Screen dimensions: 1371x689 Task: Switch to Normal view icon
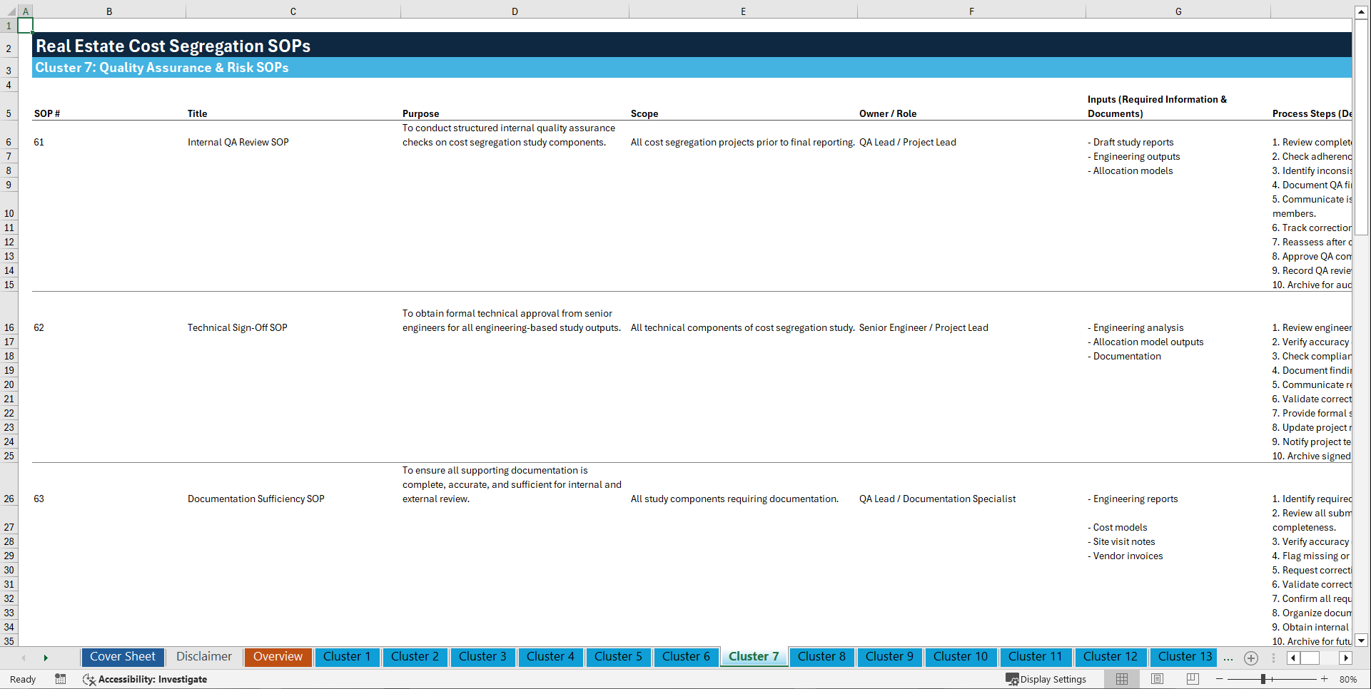(x=1121, y=679)
